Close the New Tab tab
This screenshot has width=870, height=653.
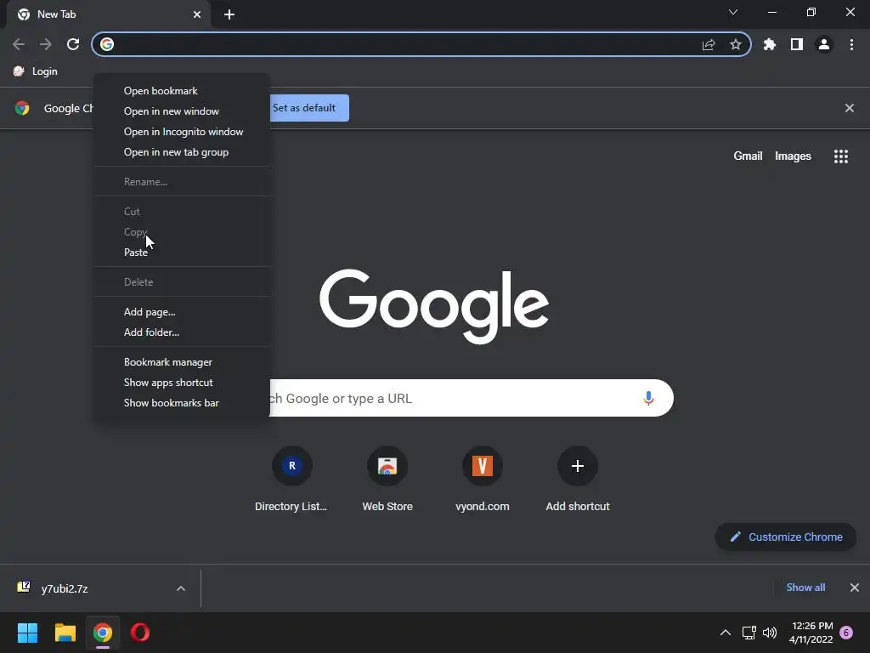(197, 14)
